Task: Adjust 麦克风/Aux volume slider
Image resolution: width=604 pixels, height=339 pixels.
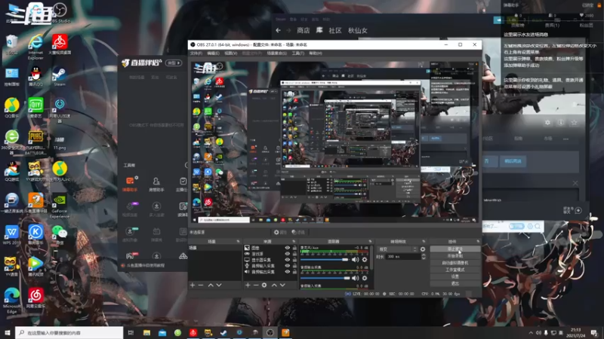Action: 325,260
